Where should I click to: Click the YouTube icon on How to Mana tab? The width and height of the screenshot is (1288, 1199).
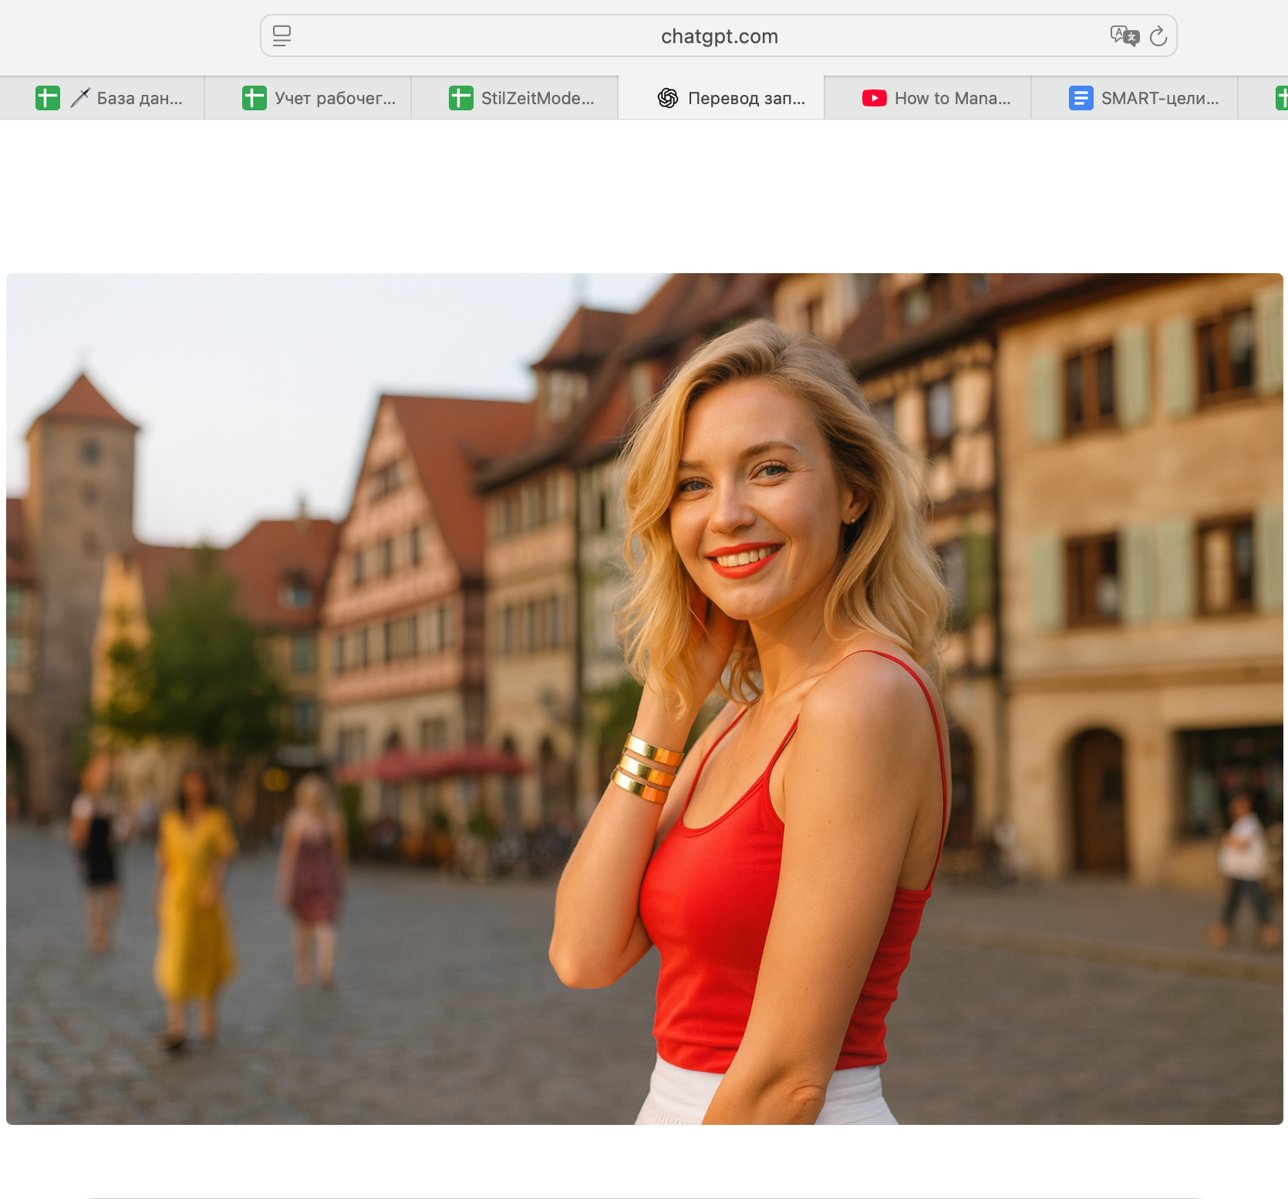tap(875, 98)
